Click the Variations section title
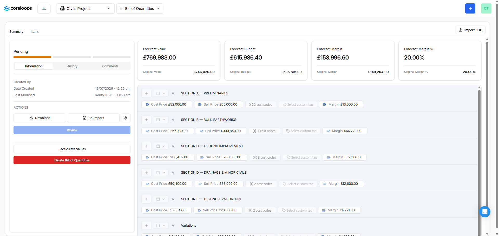The height and width of the screenshot is (236, 499). tap(189, 225)
